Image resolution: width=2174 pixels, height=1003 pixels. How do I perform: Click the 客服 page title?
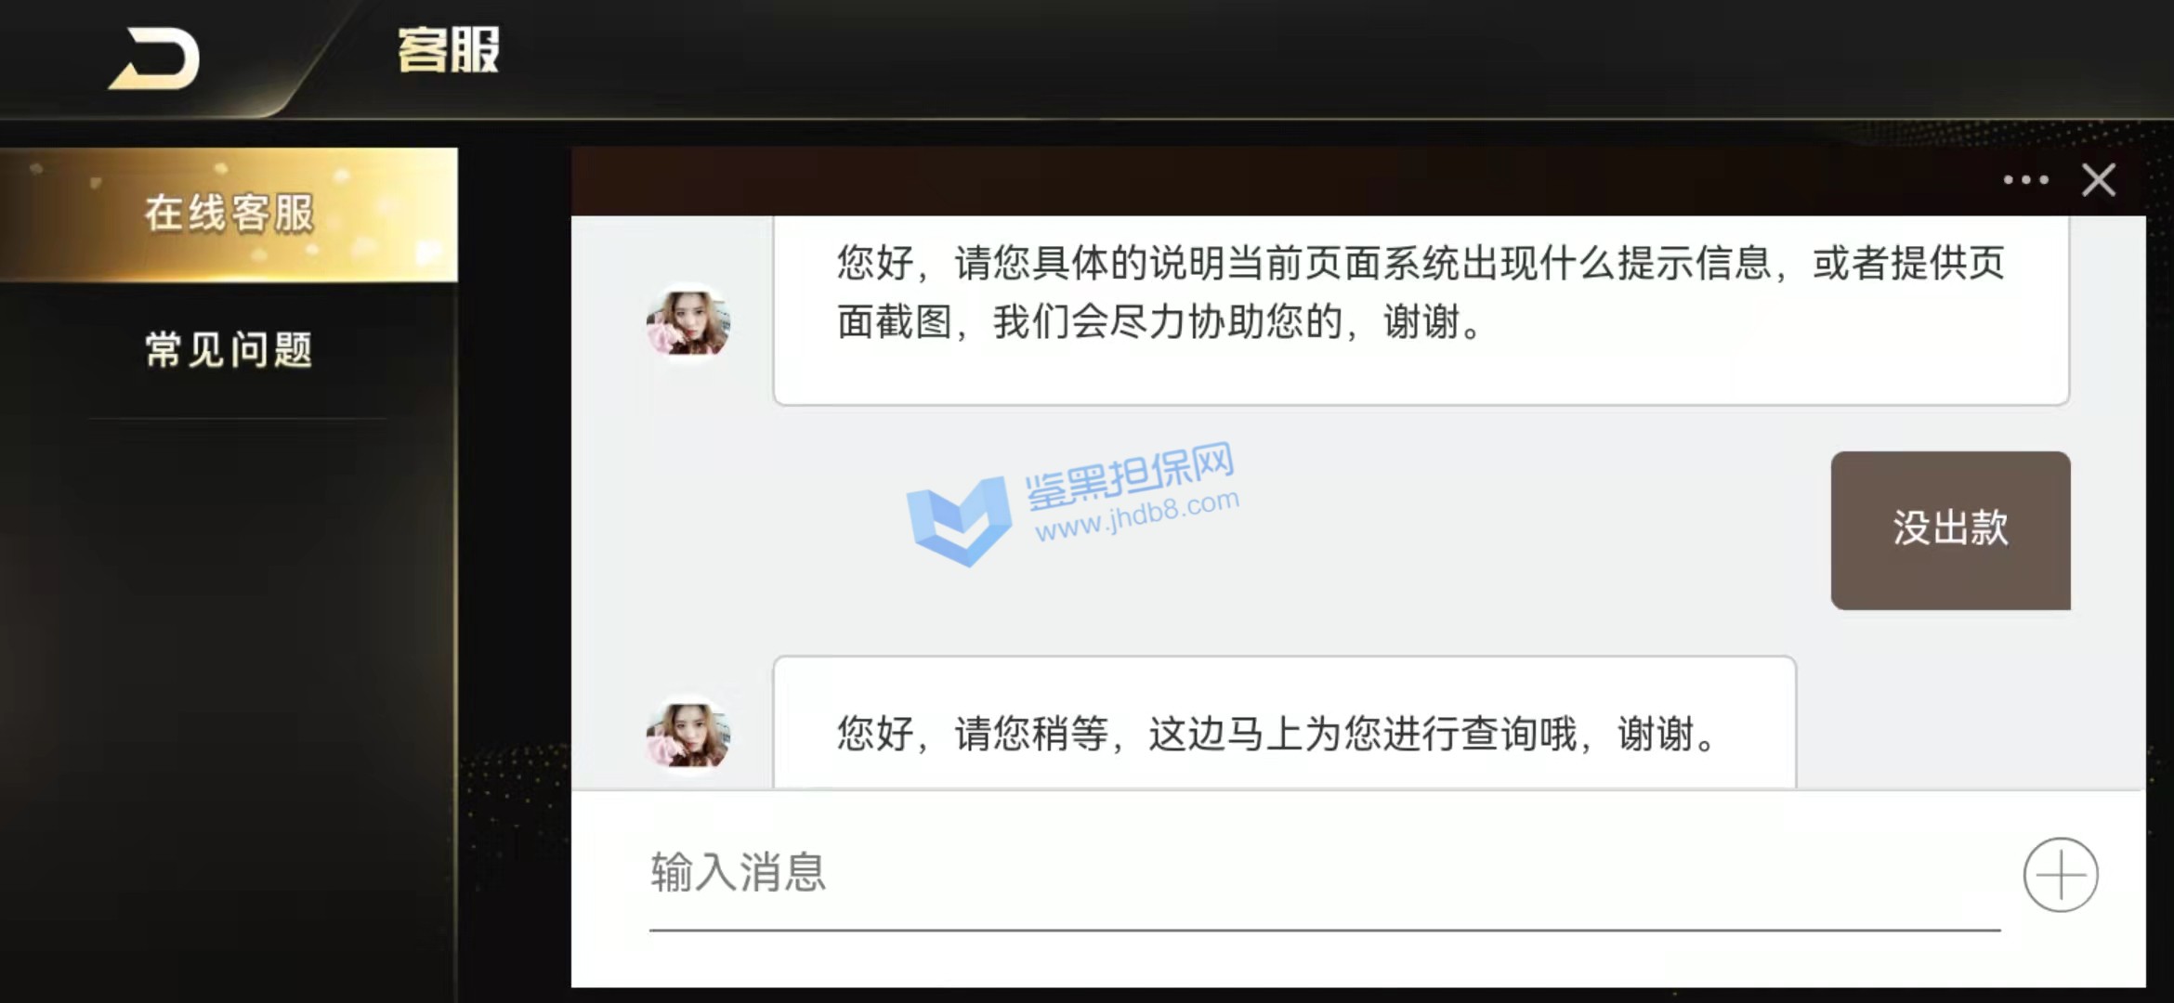[x=449, y=50]
